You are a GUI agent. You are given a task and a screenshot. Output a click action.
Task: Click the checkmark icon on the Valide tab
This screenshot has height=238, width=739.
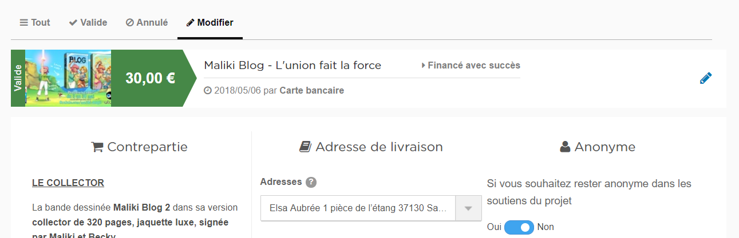[73, 23]
